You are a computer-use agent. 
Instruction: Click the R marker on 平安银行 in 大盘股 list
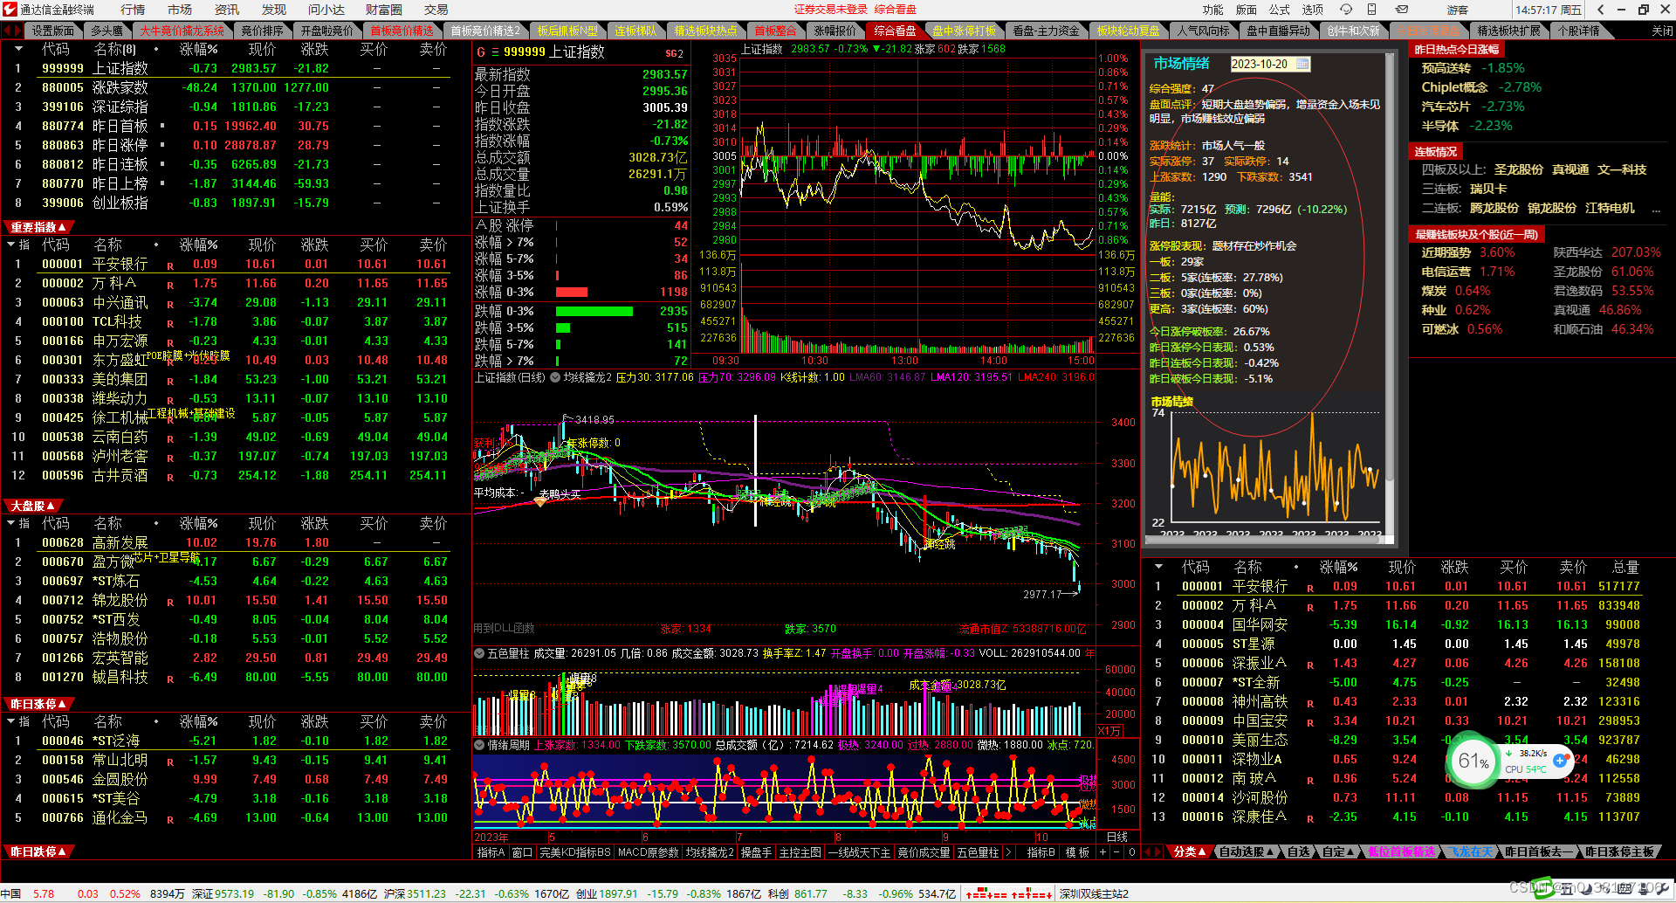tap(170, 265)
